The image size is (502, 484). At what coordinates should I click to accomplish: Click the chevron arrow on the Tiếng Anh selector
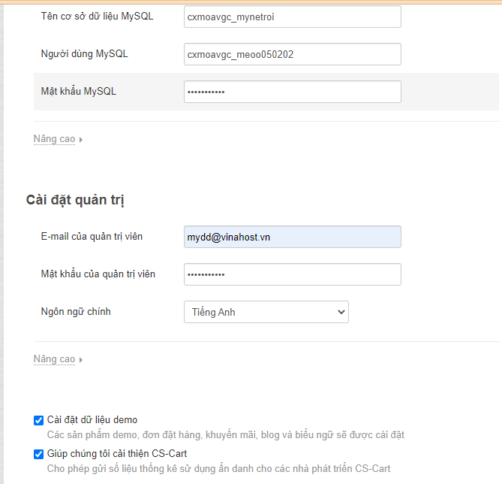pyautogui.click(x=341, y=312)
